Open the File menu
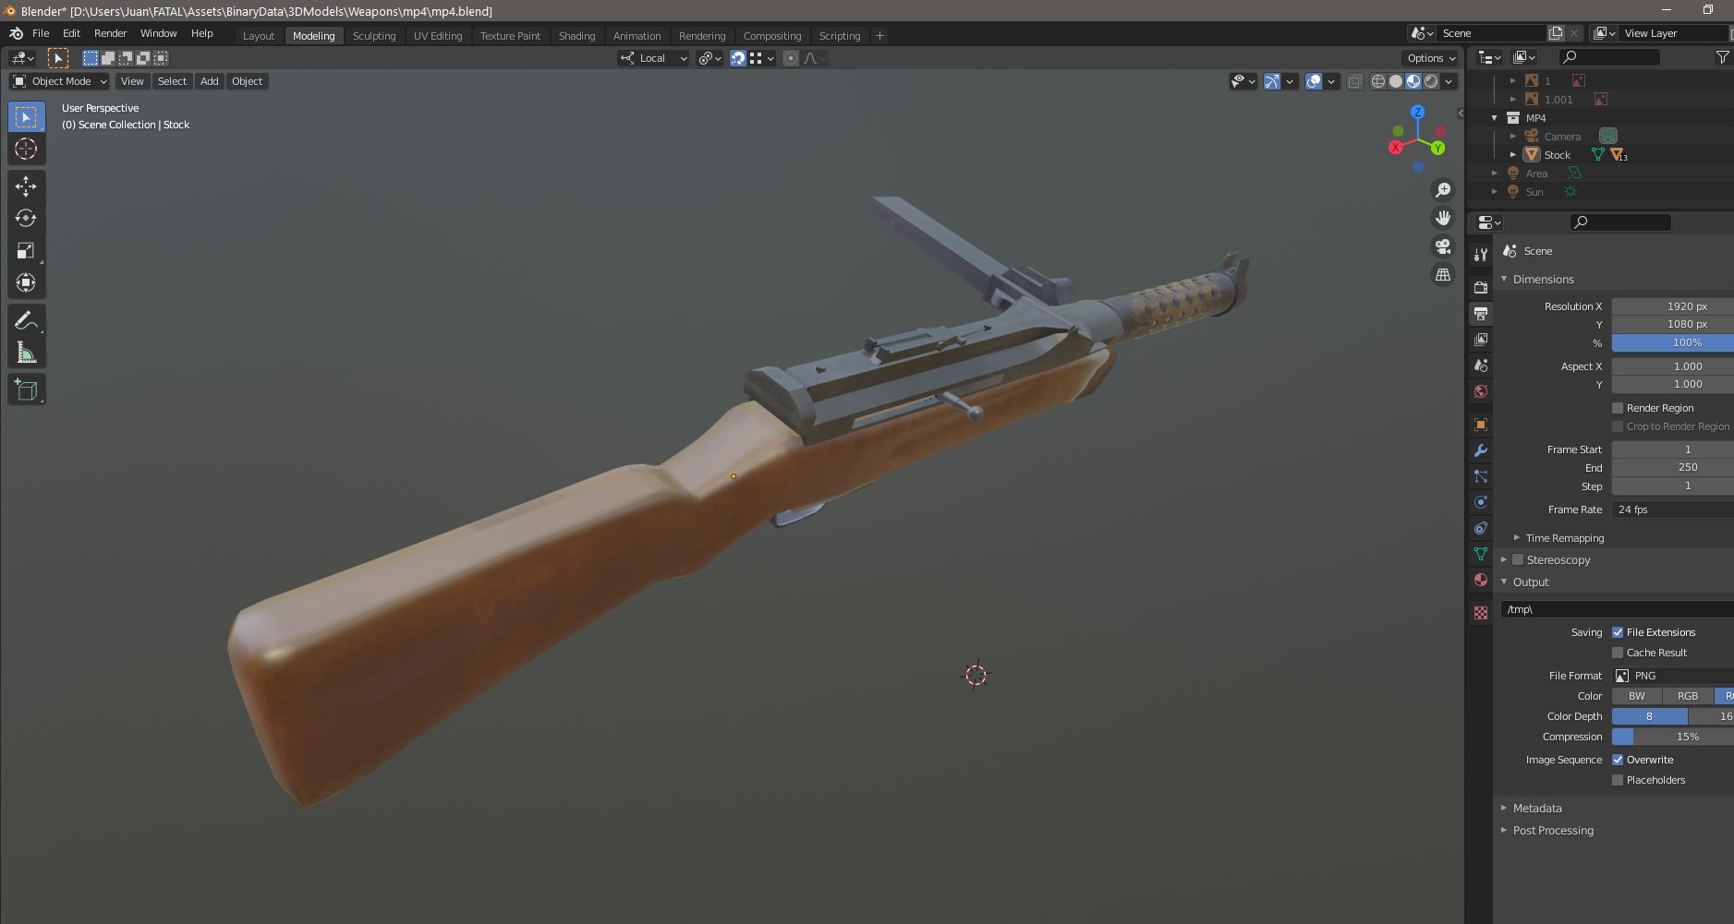 [41, 33]
